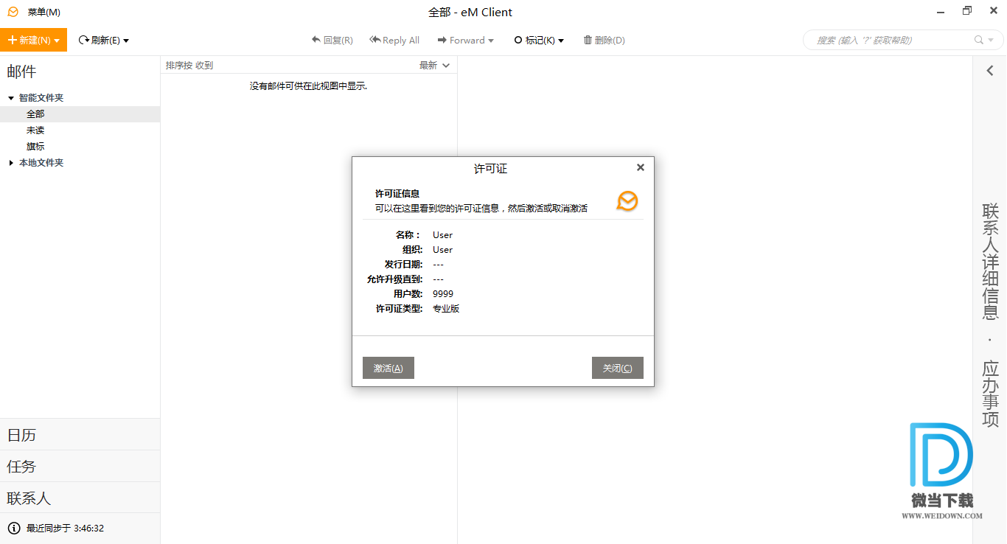Expand the 刷新 dropdown arrow
Screen dimensions: 1007x544
[x=126, y=41]
